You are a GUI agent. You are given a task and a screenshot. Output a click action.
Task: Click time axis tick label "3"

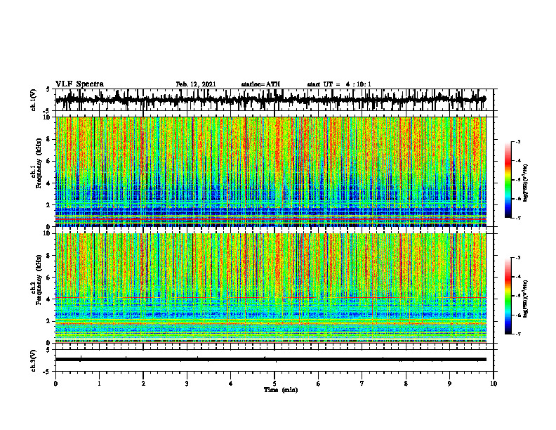pos(187,384)
